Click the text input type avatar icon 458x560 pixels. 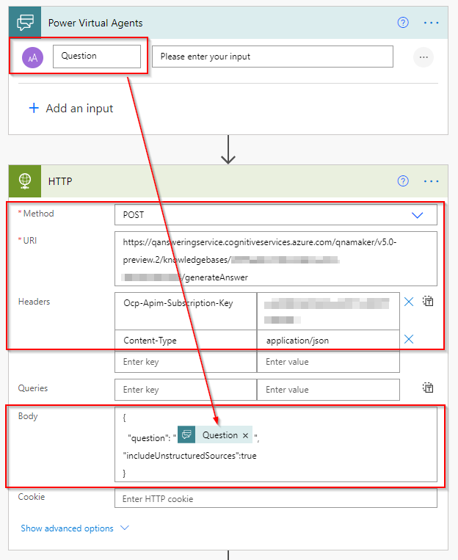pos(32,57)
